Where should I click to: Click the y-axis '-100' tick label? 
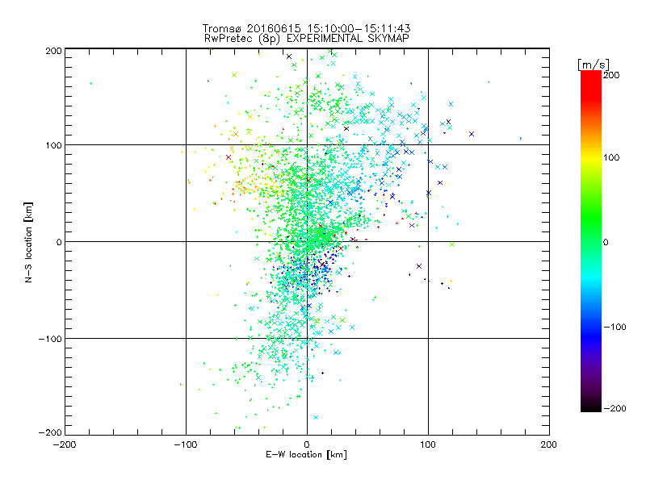[50, 339]
